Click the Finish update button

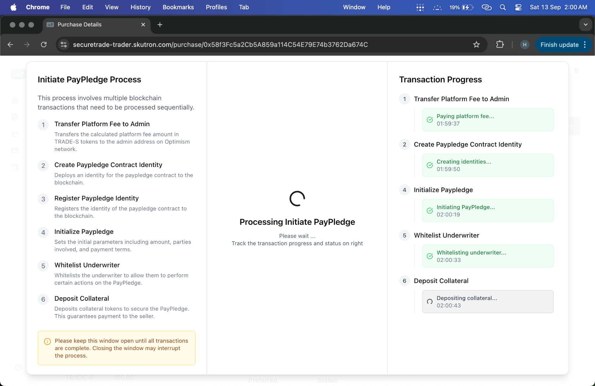pos(559,45)
